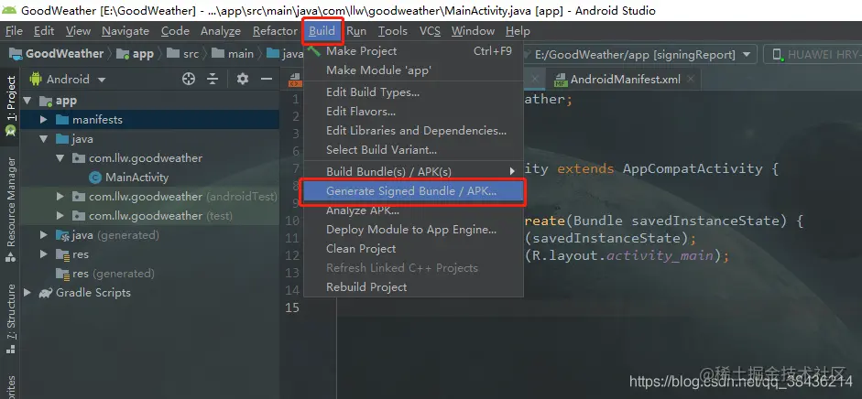Open the Structure tool window tab
862x399 pixels.
click(10, 318)
